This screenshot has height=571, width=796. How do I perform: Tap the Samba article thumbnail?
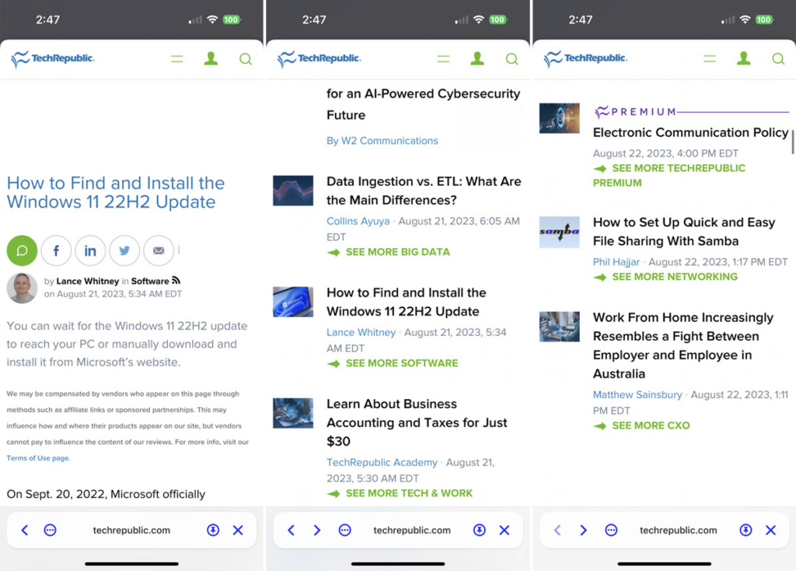click(559, 232)
